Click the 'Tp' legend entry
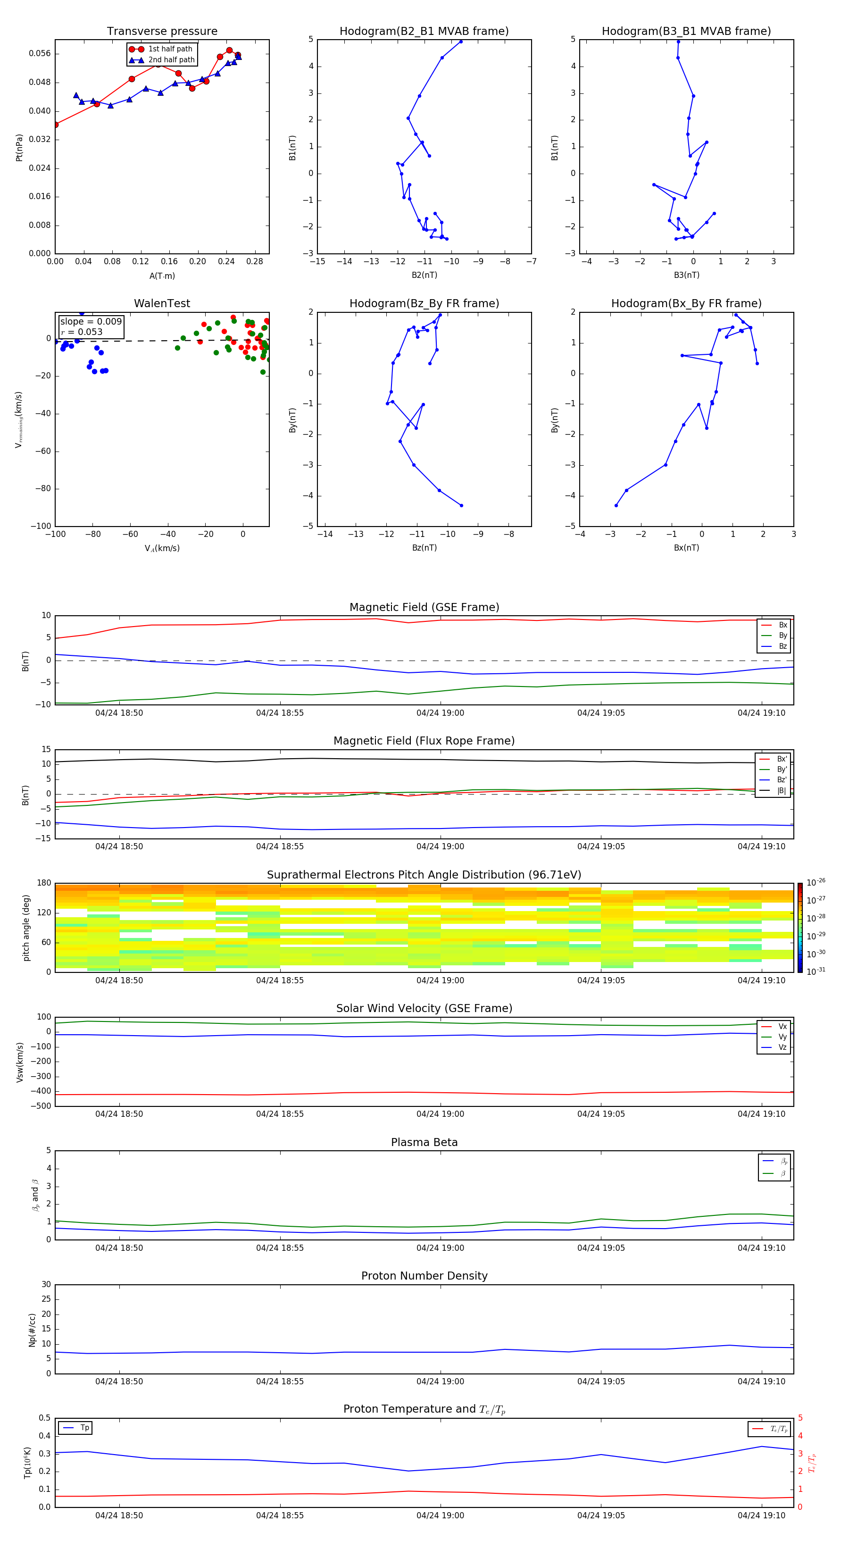Viewport: 849px width, 1557px height. pyautogui.click(x=75, y=1428)
